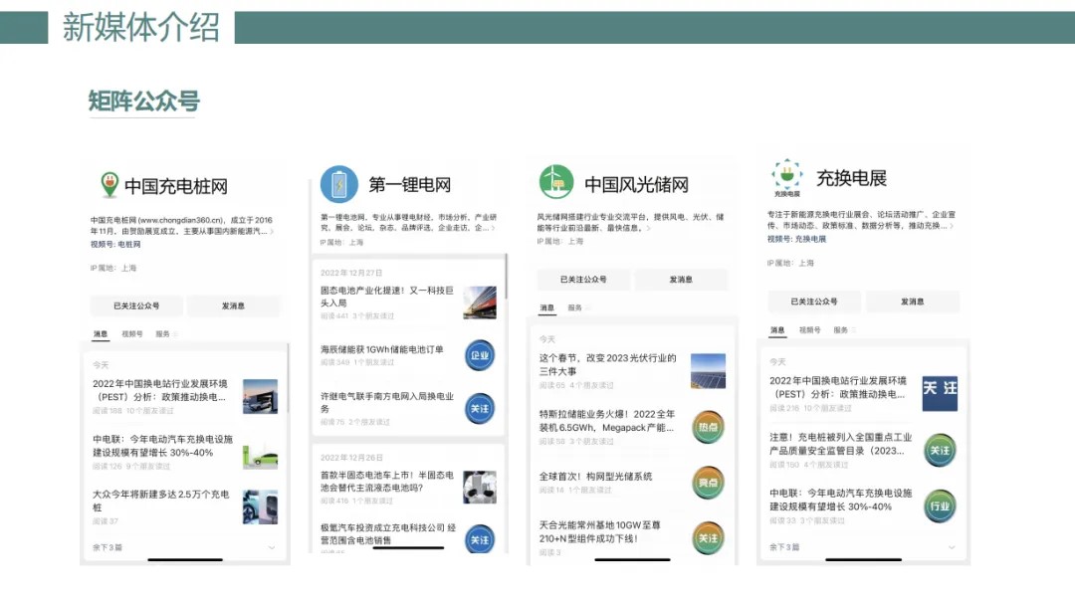Open 特斯拉储能业务火爆 article title
Image resolution: width=1075 pixels, height=605 pixels.
pyautogui.click(x=607, y=421)
